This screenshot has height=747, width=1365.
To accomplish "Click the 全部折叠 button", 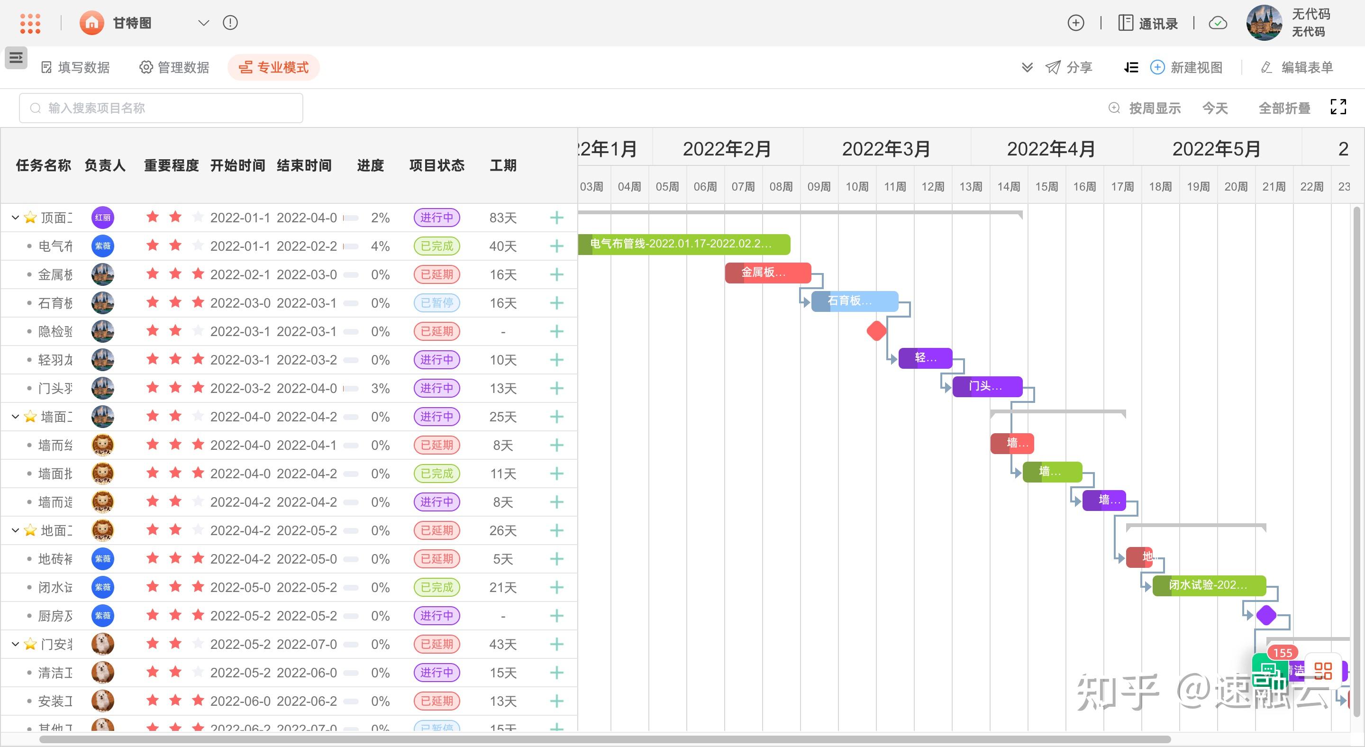I will point(1284,108).
